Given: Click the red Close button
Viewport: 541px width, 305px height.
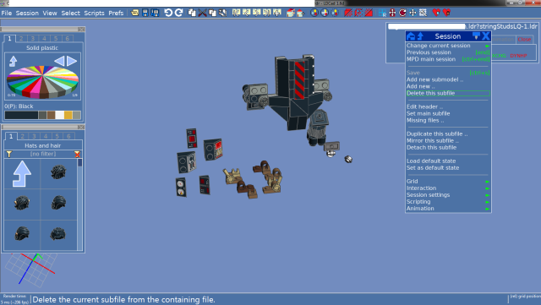Looking at the screenshot, I should click(524, 40).
